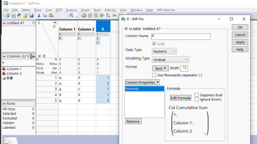Open the red triangle menu beside the Sigma

click(x=40, y=56)
